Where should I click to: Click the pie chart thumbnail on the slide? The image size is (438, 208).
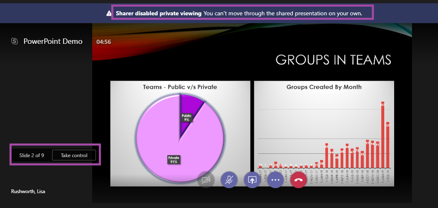pyautogui.click(x=180, y=134)
